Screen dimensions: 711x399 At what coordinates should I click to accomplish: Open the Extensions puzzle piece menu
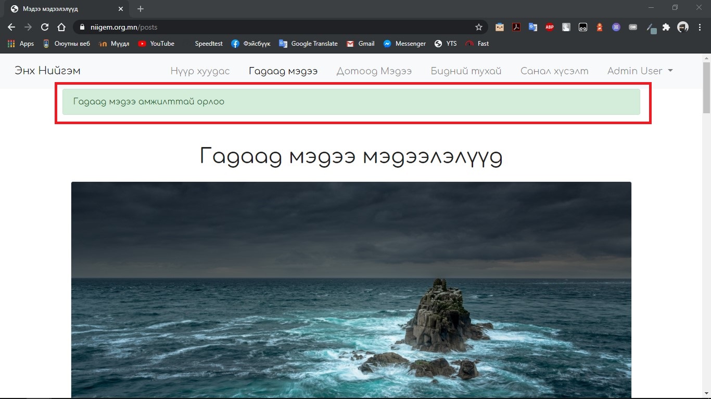[x=666, y=27]
